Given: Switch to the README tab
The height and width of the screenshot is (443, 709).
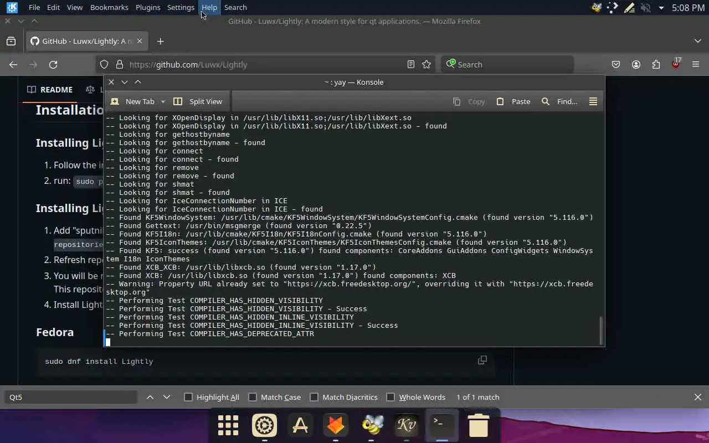Looking at the screenshot, I should 50,89.
